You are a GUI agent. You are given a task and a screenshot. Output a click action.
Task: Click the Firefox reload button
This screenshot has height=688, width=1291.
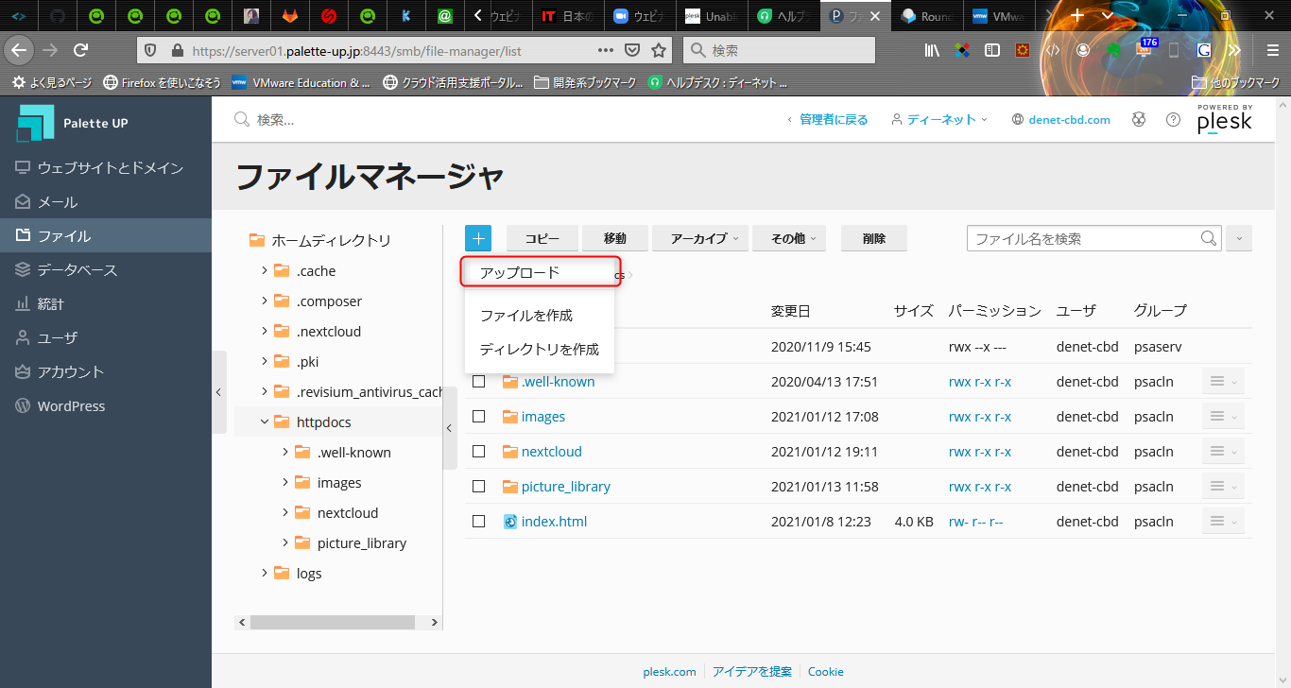click(x=81, y=50)
